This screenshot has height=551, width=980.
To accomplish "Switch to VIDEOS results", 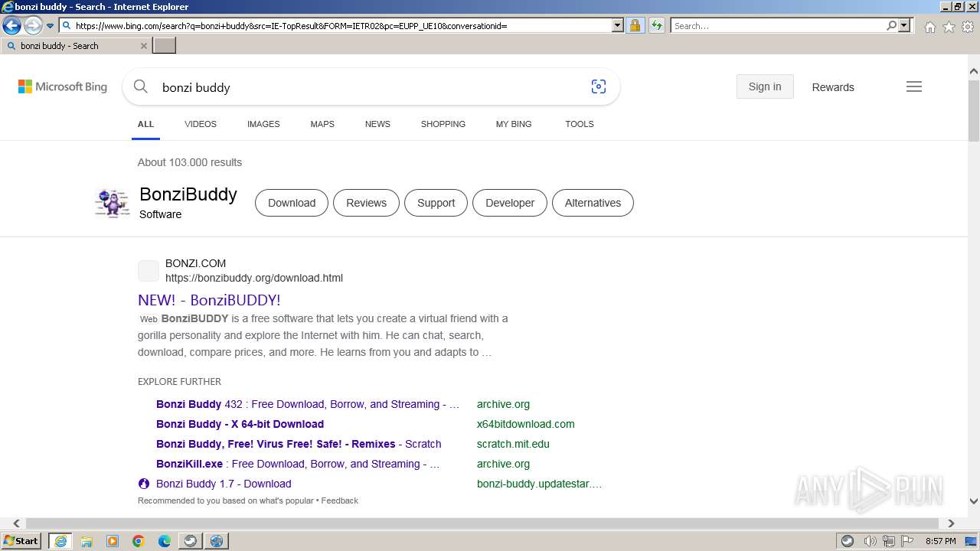I will (x=201, y=124).
